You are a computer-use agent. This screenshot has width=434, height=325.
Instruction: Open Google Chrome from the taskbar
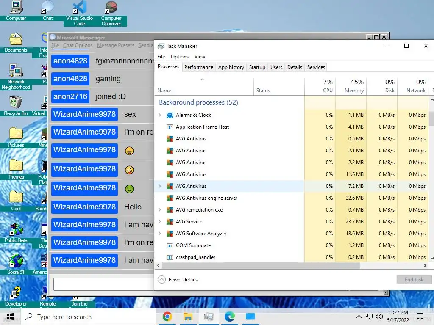pyautogui.click(x=167, y=317)
